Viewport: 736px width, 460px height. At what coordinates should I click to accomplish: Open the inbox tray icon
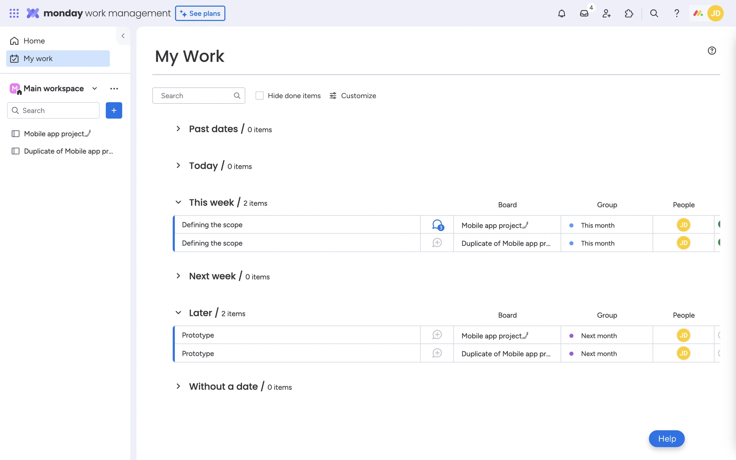584,13
